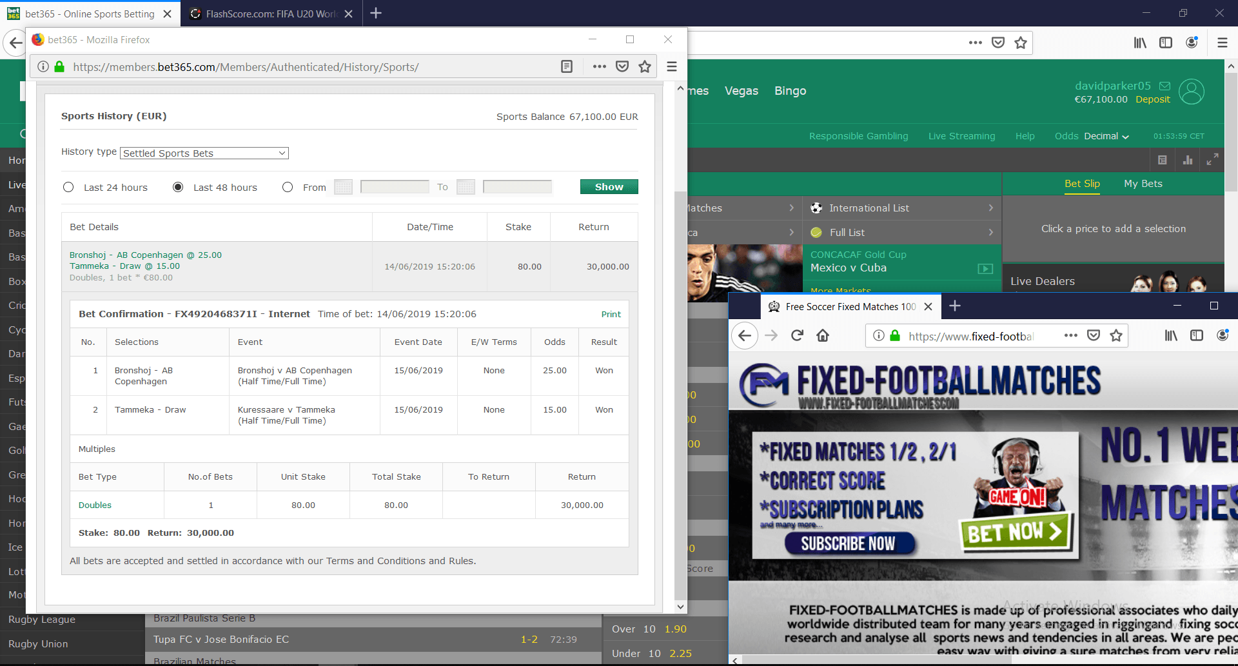
Task: Select Last 48 hours radio button
Action: pos(178,187)
